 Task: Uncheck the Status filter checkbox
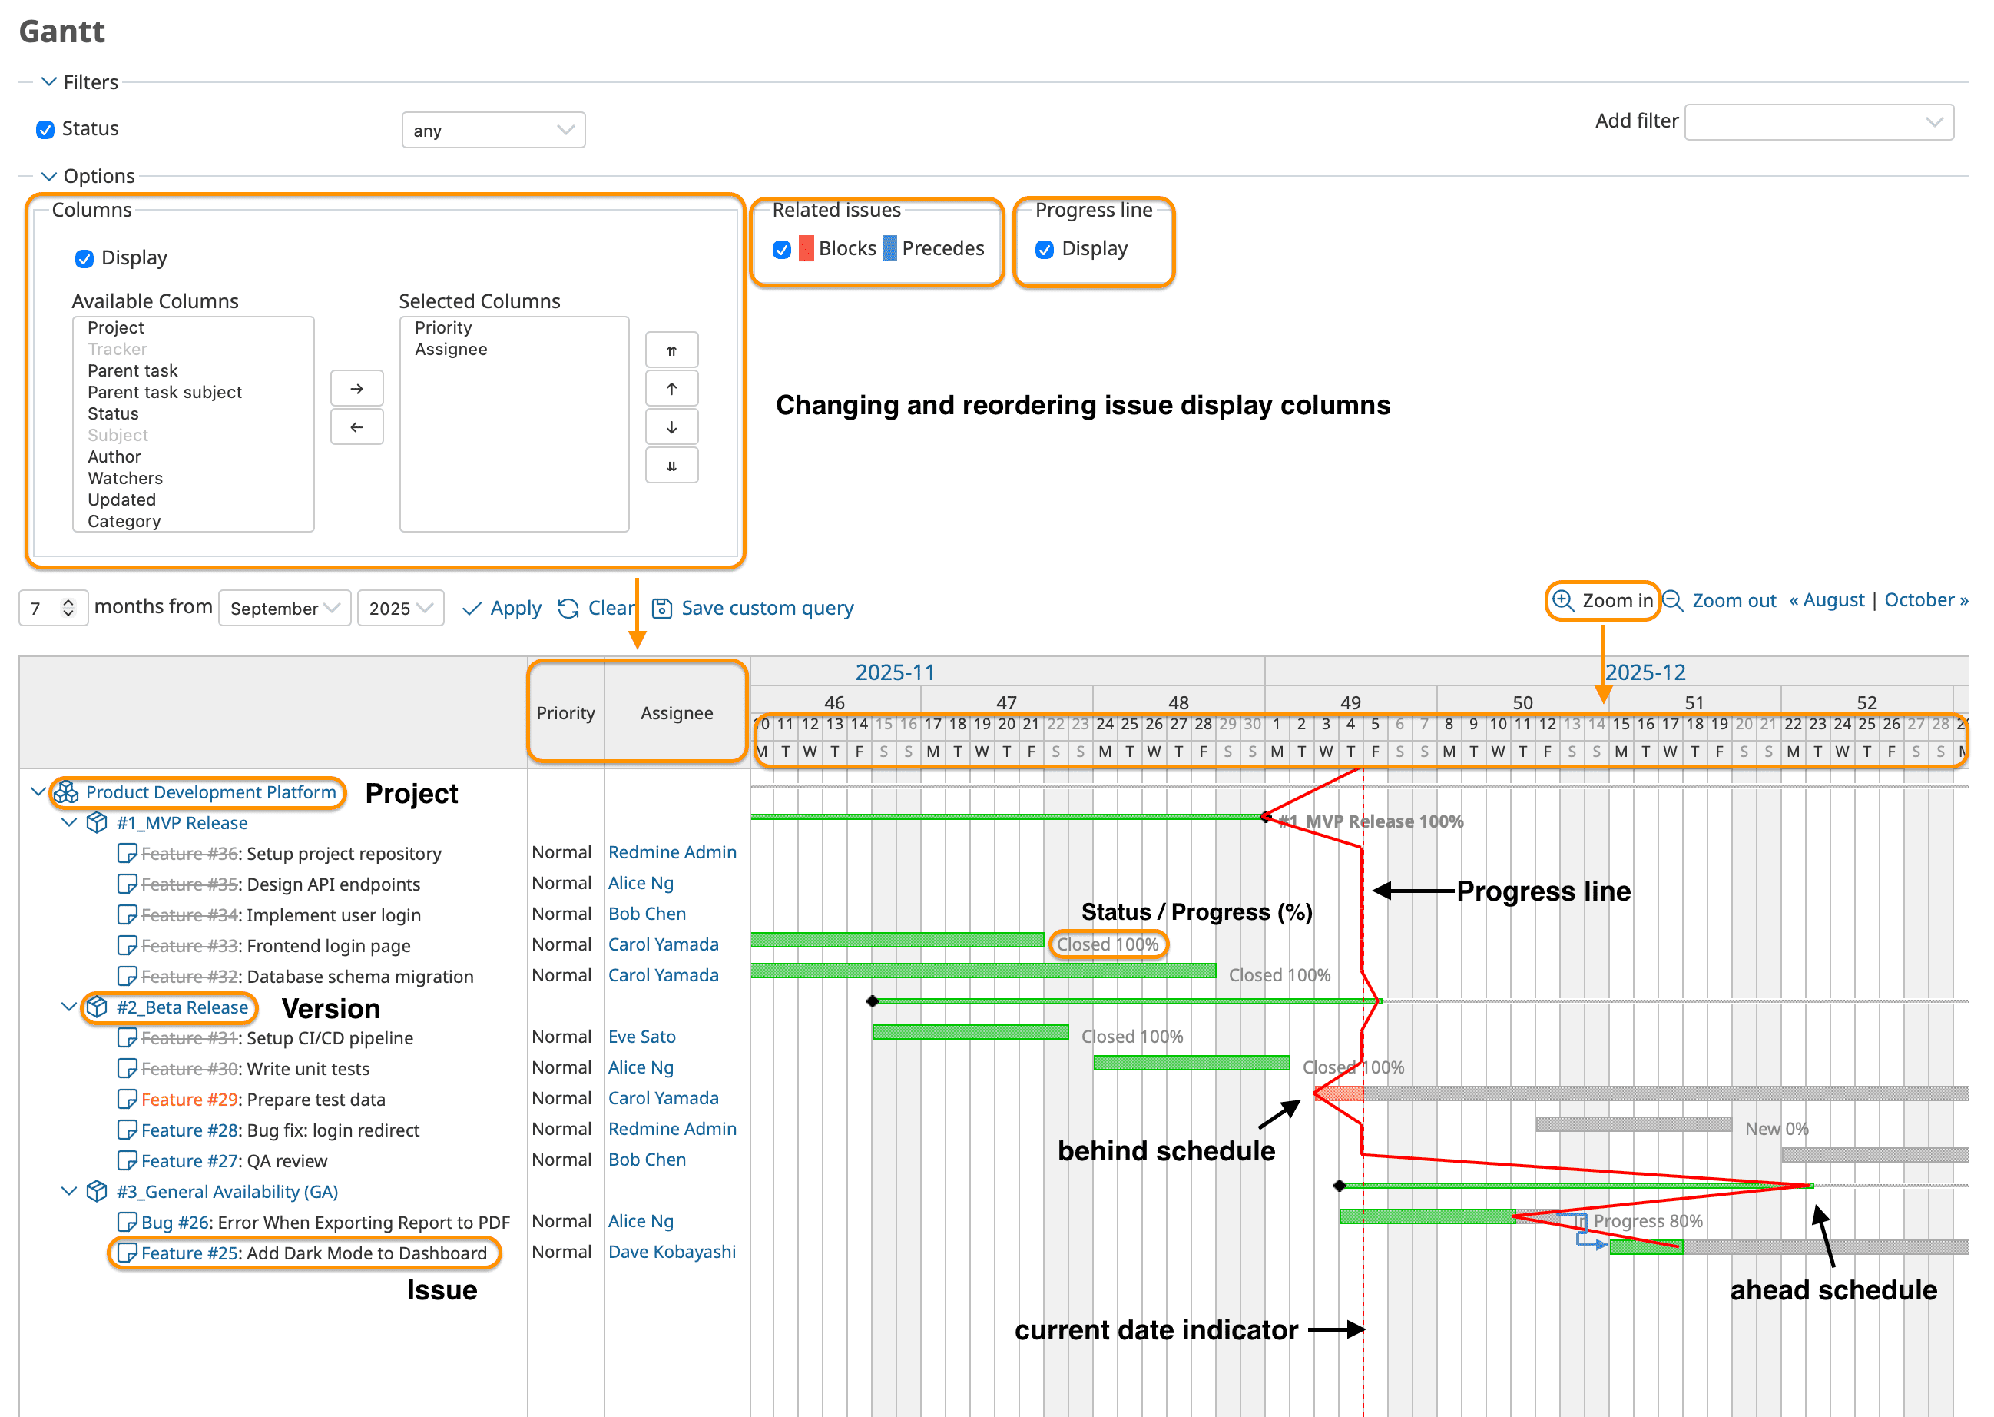[x=45, y=129]
